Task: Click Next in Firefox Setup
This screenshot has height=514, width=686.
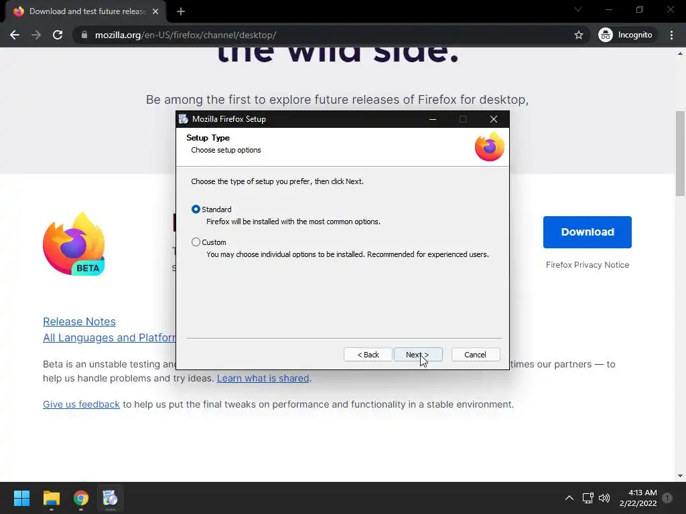Action: click(x=418, y=355)
